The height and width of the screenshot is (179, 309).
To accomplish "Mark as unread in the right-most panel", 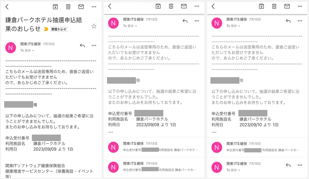I will (287, 6).
